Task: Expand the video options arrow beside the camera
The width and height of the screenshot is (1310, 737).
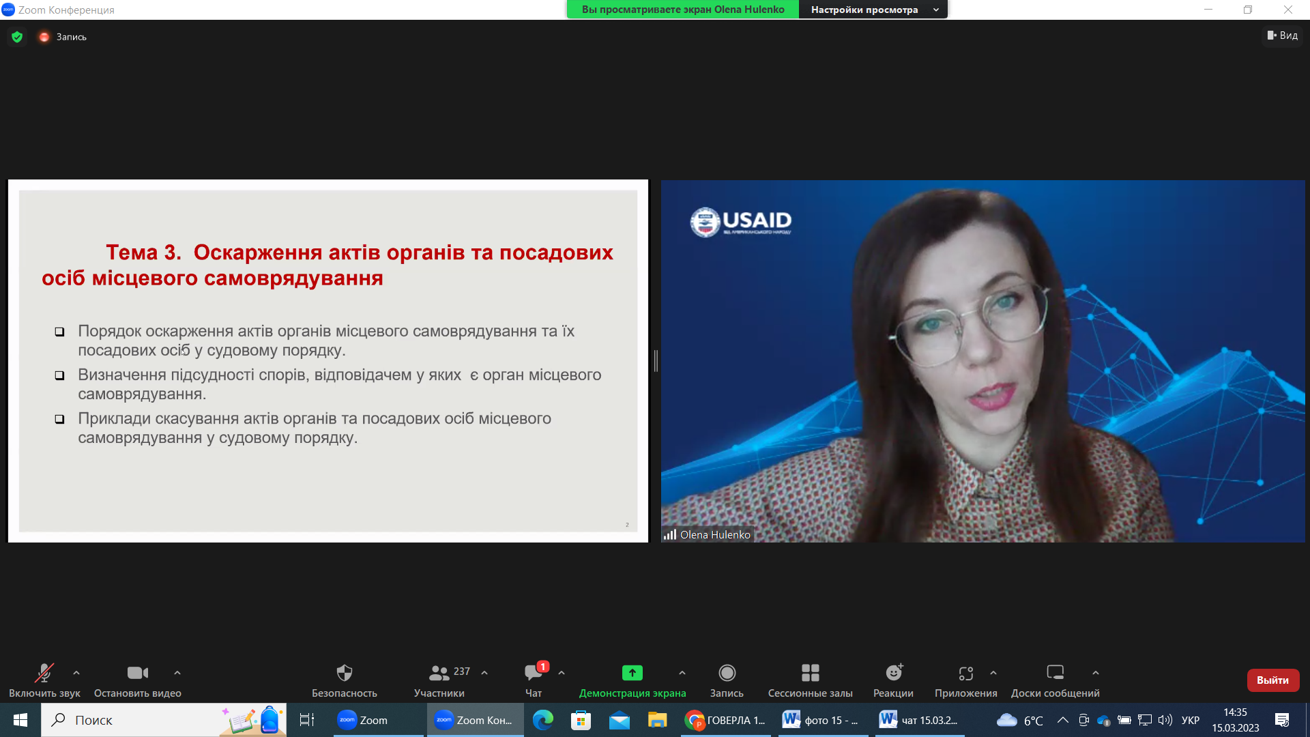Action: pyautogui.click(x=177, y=673)
